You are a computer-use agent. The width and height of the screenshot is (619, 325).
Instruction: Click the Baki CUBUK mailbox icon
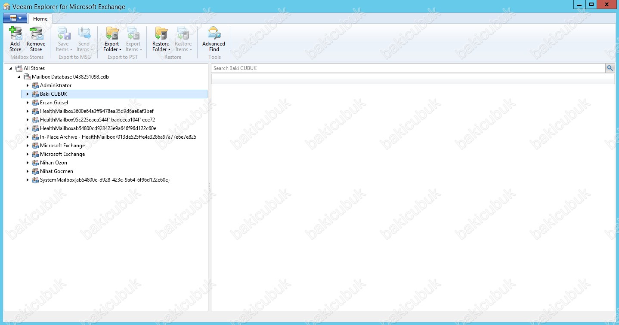(35, 94)
